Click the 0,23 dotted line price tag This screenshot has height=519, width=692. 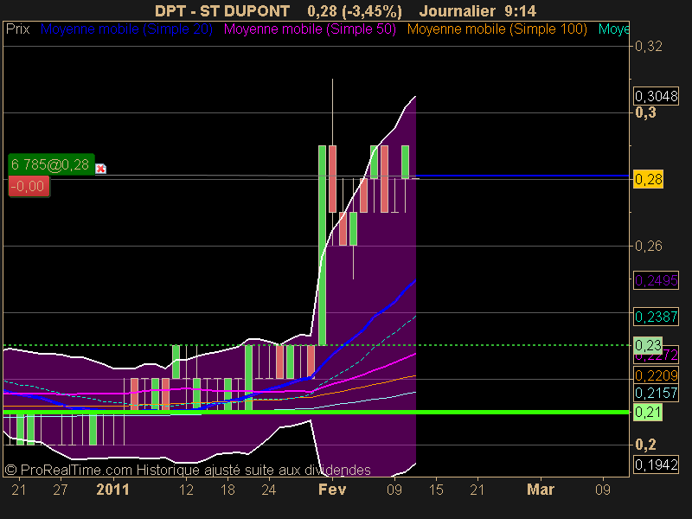coord(648,345)
